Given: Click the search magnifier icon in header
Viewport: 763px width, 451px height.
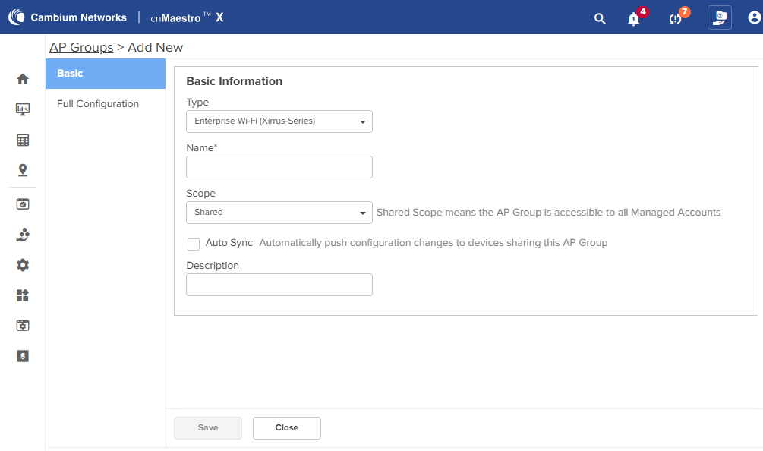Looking at the screenshot, I should pyautogui.click(x=600, y=18).
